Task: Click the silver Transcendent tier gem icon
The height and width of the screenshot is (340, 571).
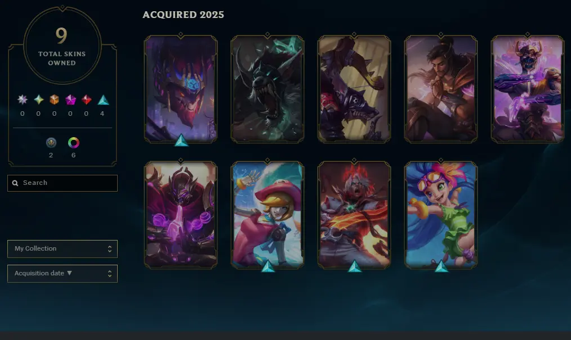Action: 23,99
